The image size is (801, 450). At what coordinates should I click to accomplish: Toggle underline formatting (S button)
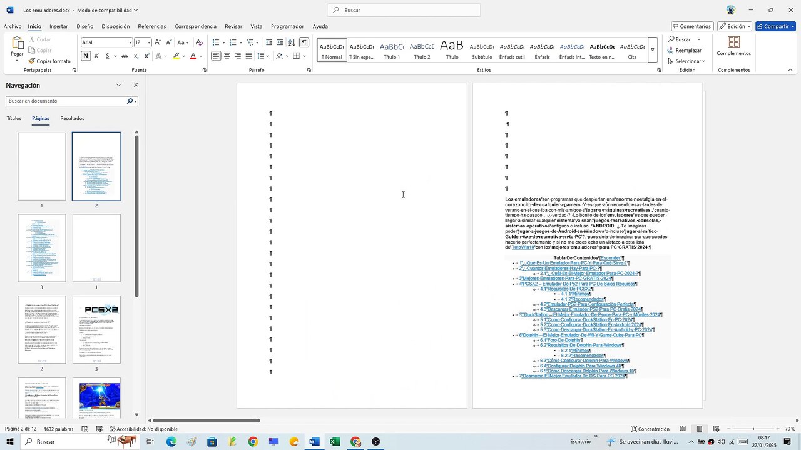tap(107, 56)
